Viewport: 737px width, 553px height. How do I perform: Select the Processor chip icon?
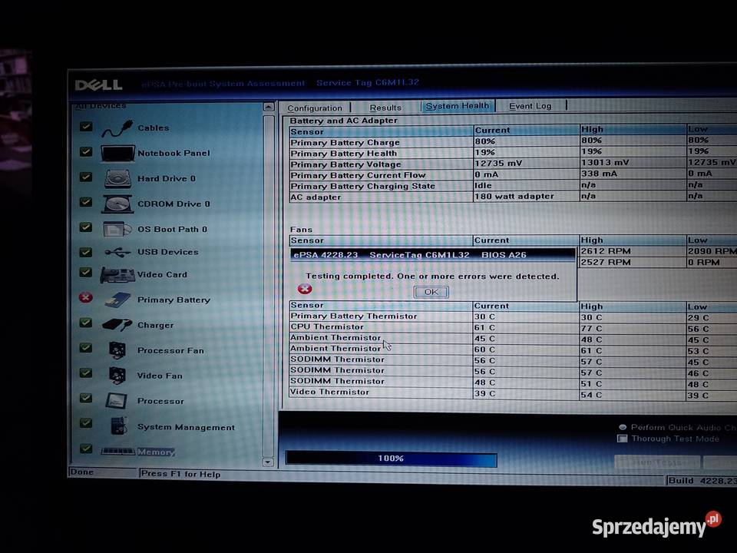[116, 401]
